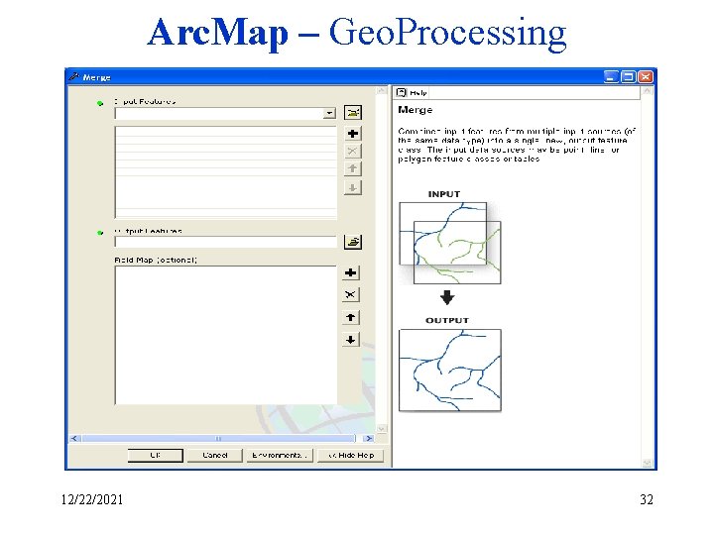Click the INPUT illustration in Help
The height and width of the screenshot is (535, 714).
coord(450,243)
